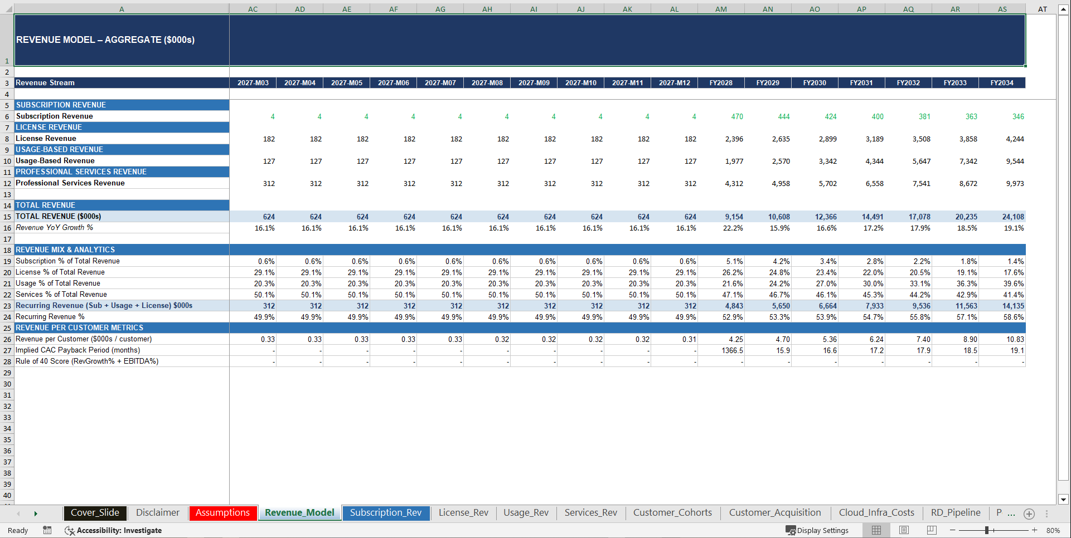Select column header AC
The height and width of the screenshot is (538, 1071).
[253, 8]
